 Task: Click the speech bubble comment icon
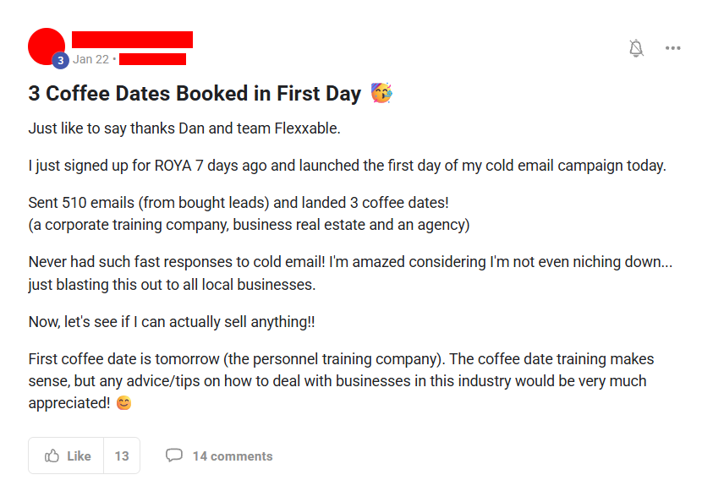coord(174,456)
